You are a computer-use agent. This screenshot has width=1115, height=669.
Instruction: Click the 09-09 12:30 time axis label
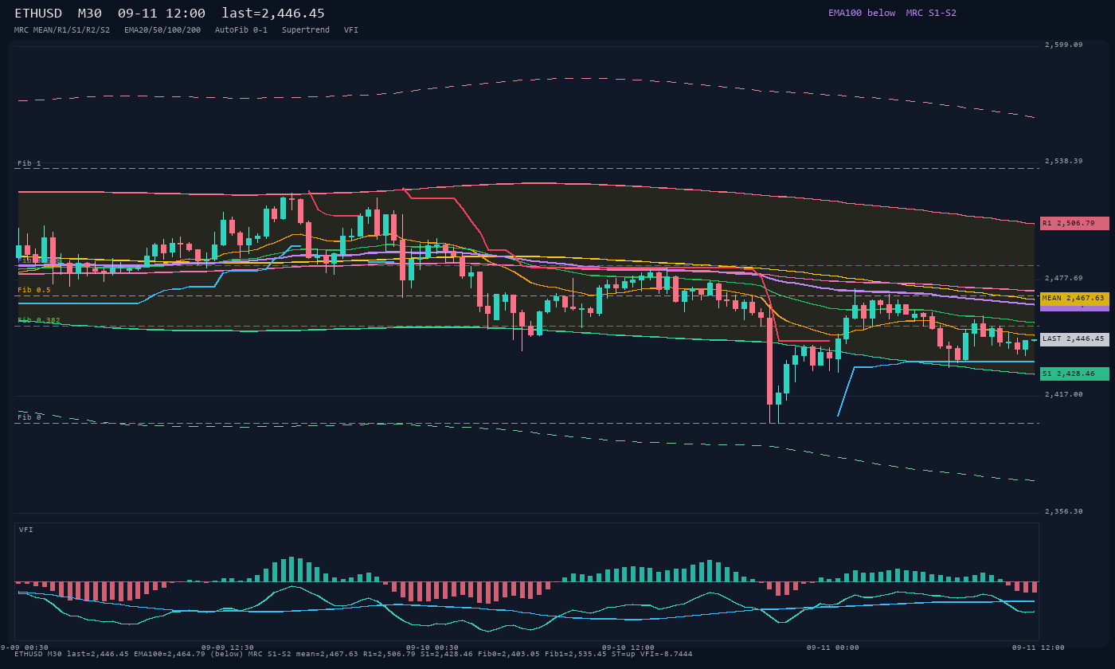(228, 647)
